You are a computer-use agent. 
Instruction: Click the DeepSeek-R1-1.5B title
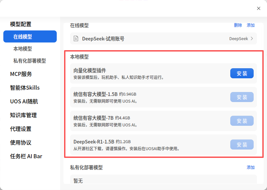94,141
